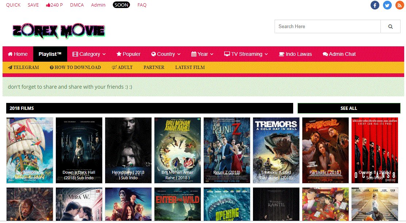Go to the Home menu item

click(x=18, y=54)
